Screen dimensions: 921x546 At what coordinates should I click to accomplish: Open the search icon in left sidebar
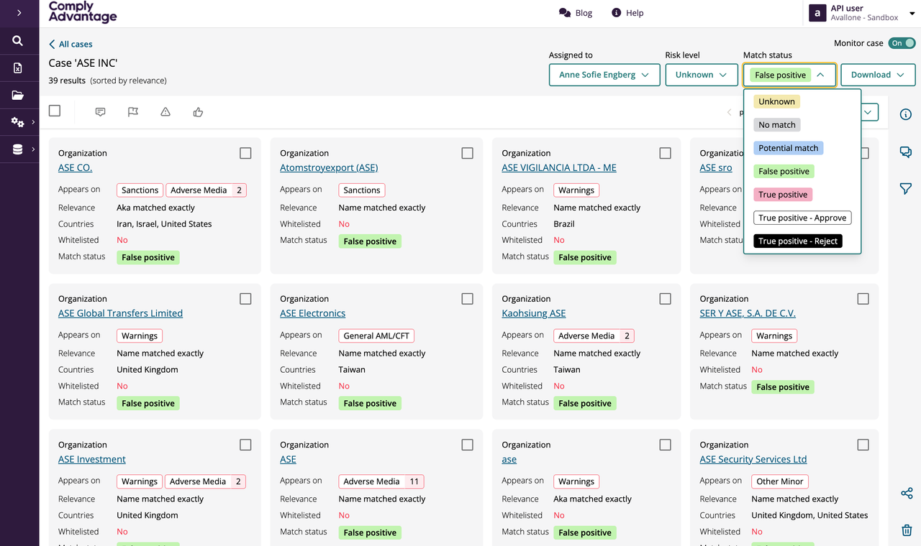18,41
